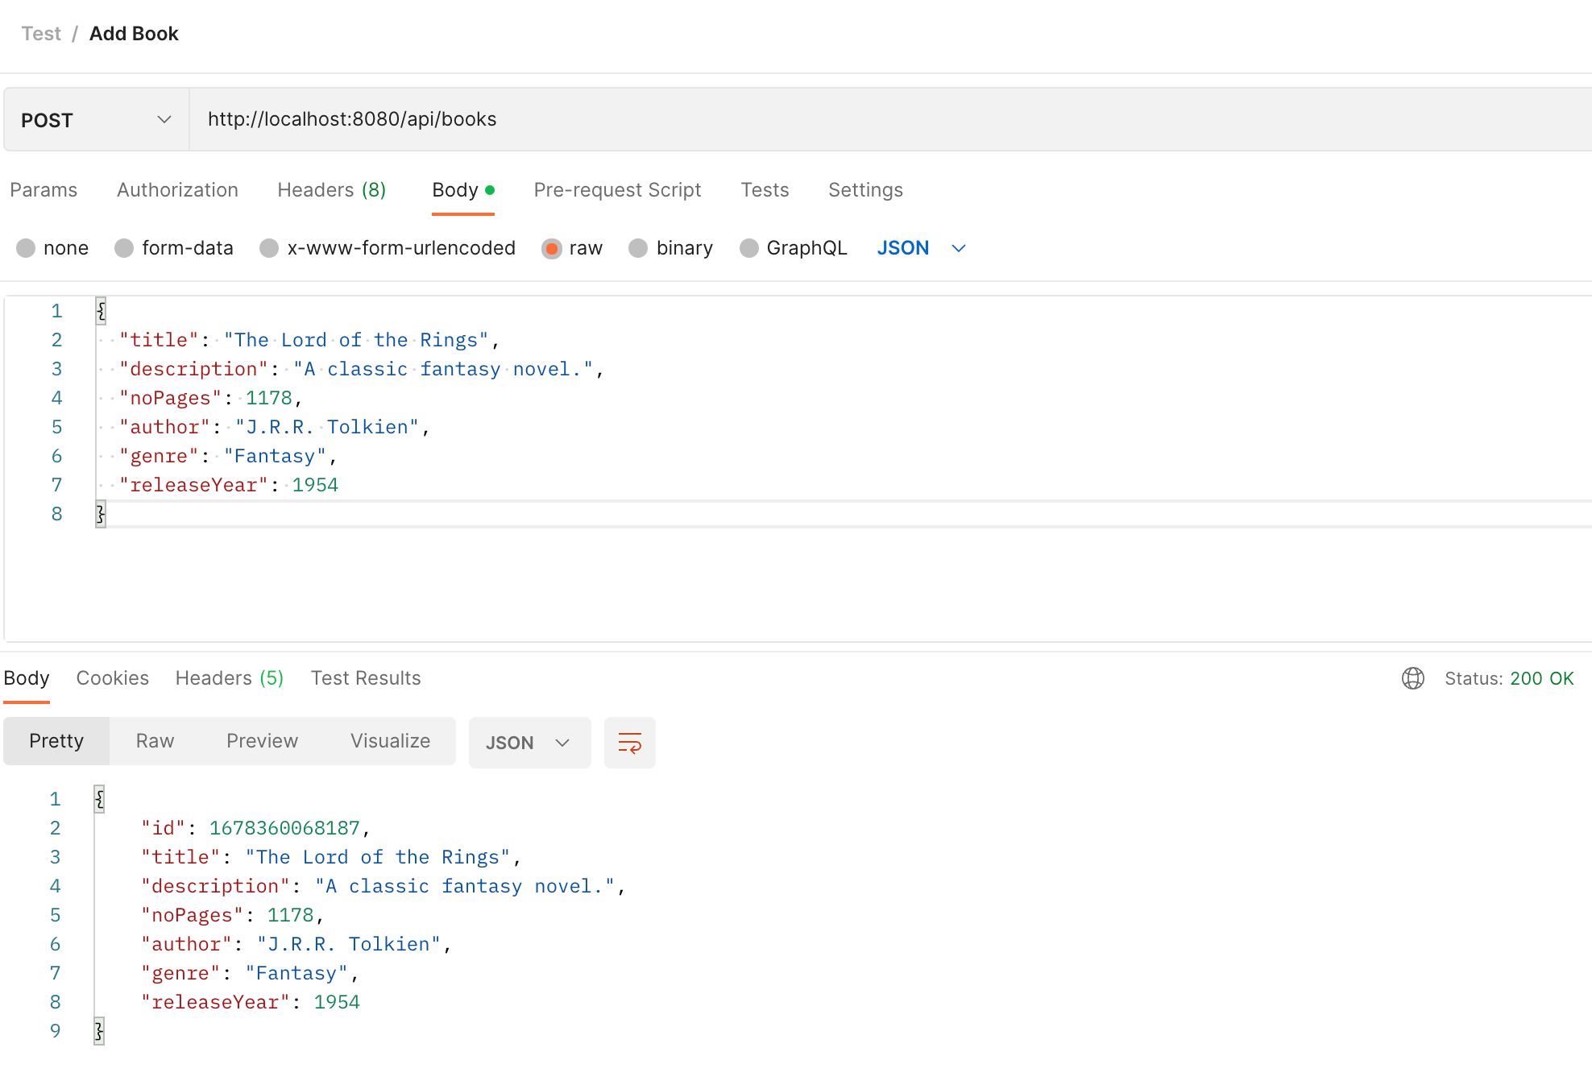The width and height of the screenshot is (1592, 1081).
Task: Open the response Cookies tab
Action: coord(112,678)
